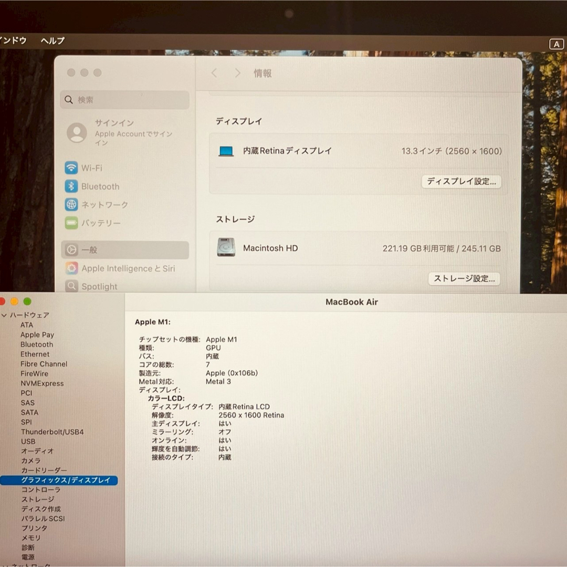Go back with the left chevron in 情報
Viewport: 567px width, 567px height.
click(x=214, y=73)
